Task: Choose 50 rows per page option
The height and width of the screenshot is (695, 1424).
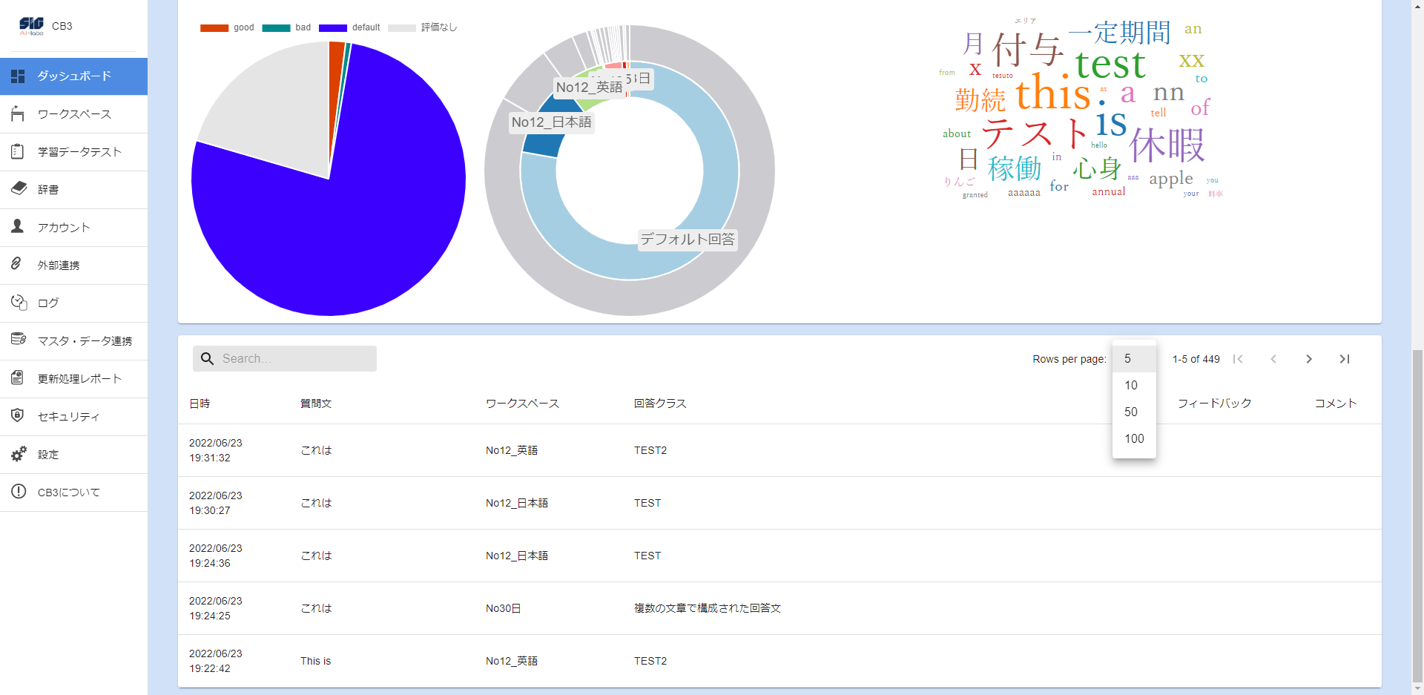Action: pos(1131,412)
